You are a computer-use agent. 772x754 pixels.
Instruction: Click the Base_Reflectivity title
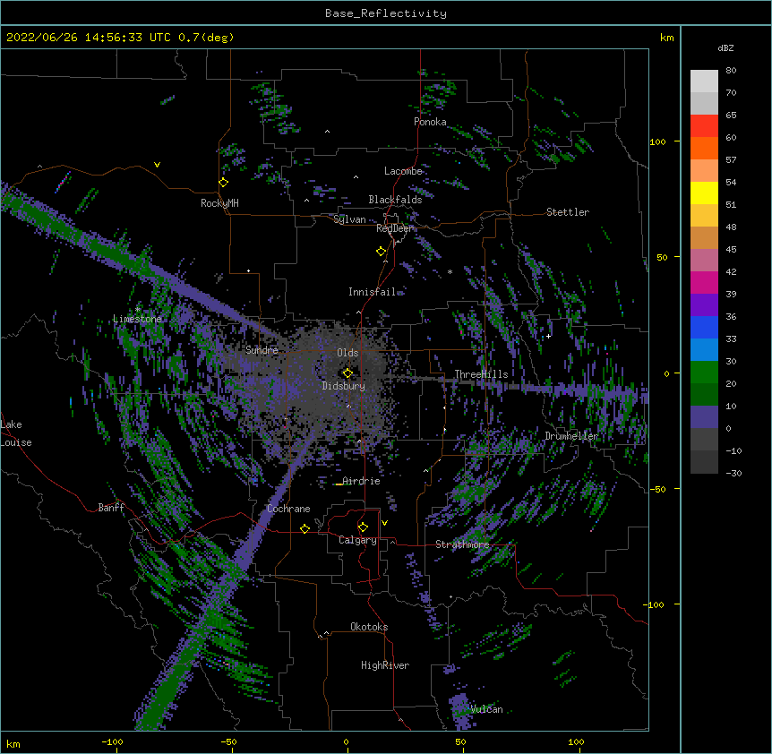(386, 13)
